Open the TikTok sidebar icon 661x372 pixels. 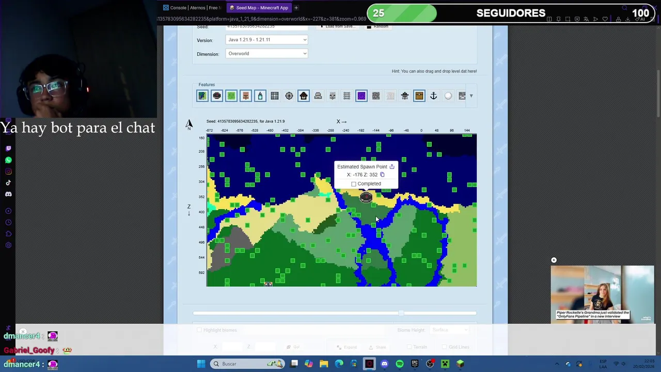pyautogui.click(x=8, y=182)
